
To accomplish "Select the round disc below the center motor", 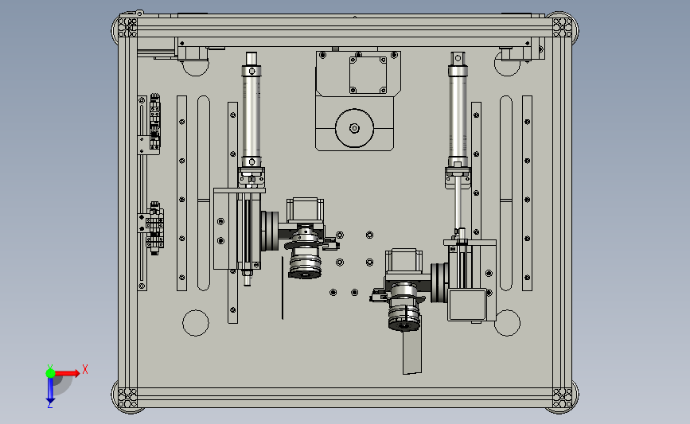I will (354, 128).
